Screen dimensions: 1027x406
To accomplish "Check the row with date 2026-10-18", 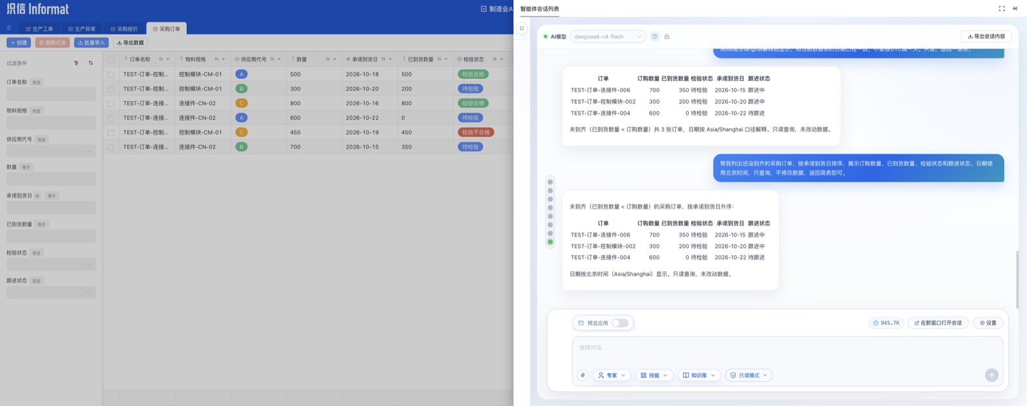I will tap(111, 74).
